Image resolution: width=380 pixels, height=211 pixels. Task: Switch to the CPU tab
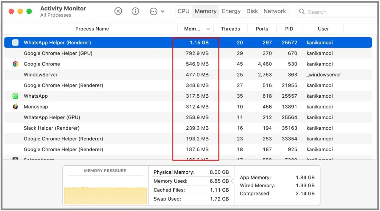183,11
